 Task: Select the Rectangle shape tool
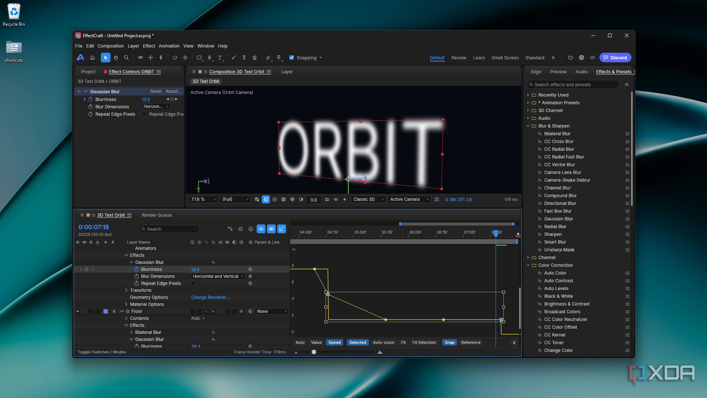point(199,58)
